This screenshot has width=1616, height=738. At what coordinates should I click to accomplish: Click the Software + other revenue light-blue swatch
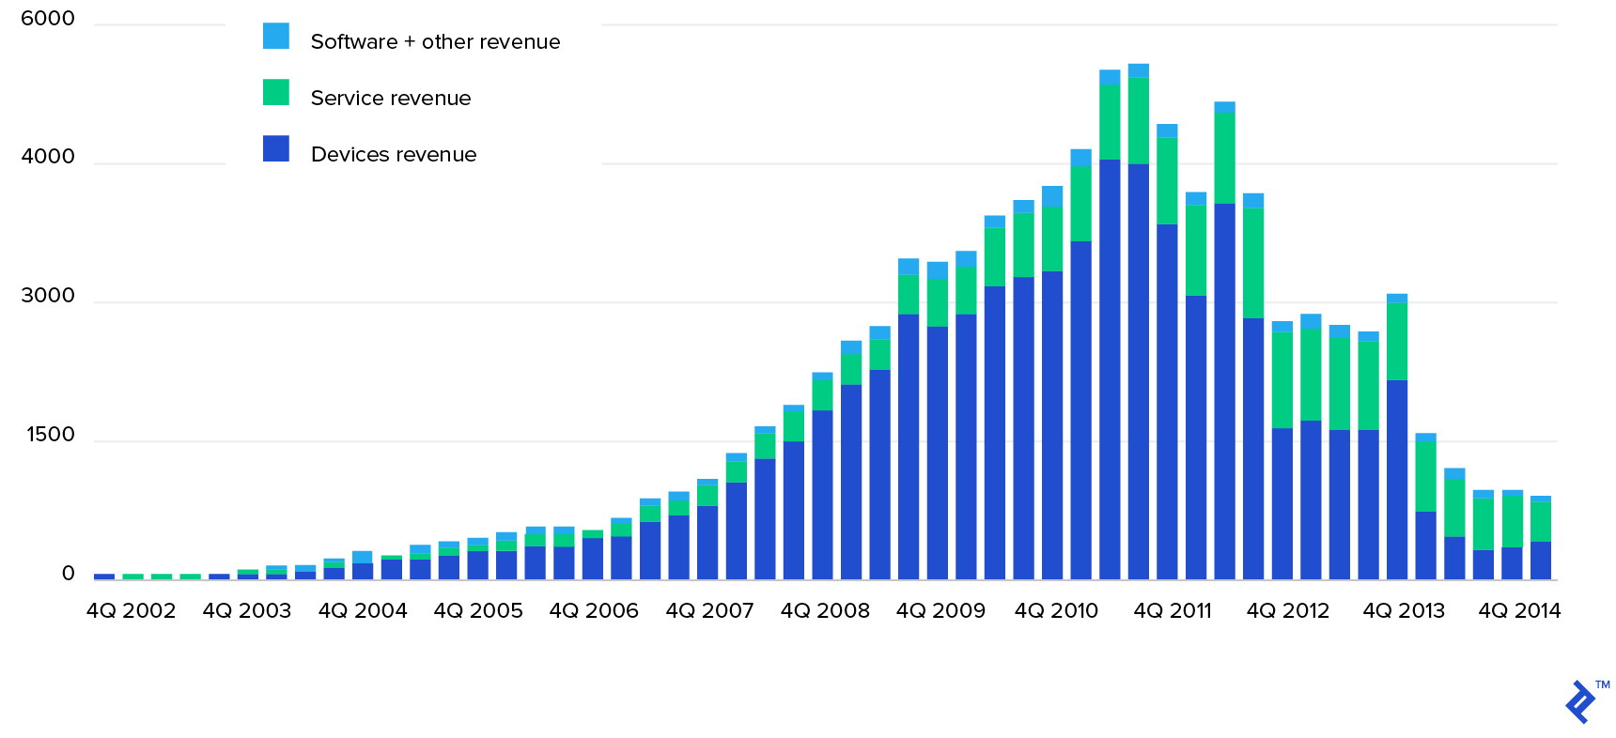276,36
